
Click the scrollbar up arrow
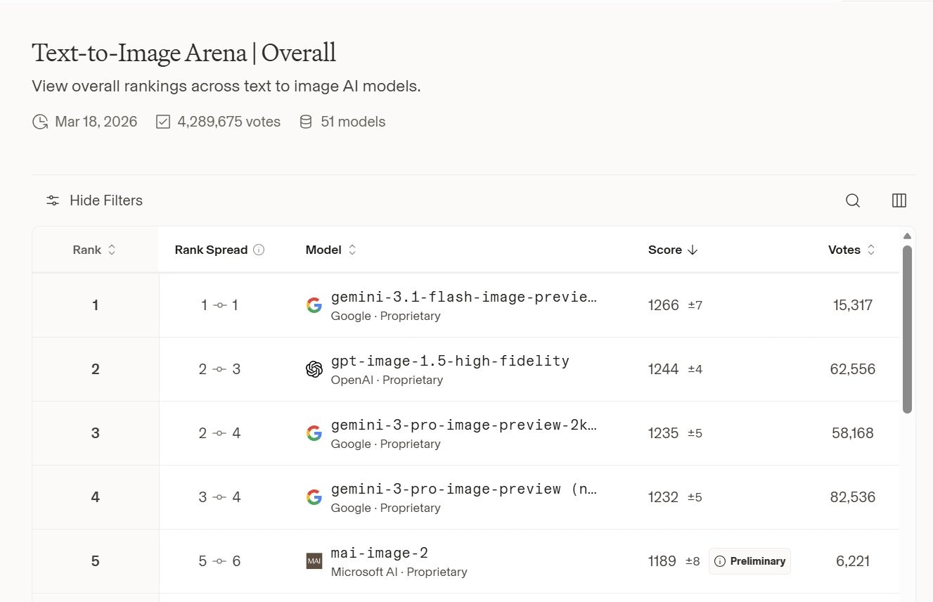(907, 236)
